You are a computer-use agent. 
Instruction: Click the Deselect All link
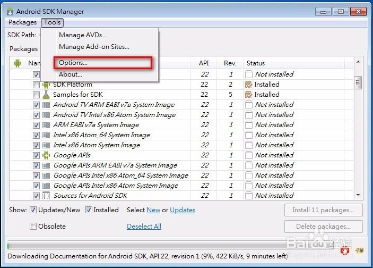pos(144,227)
